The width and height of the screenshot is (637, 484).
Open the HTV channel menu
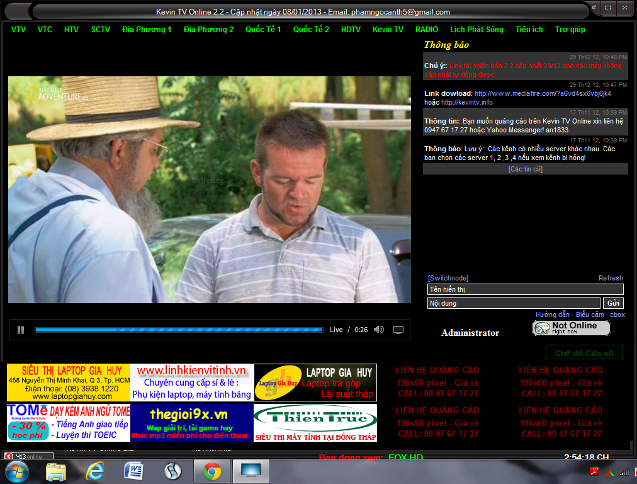71,29
